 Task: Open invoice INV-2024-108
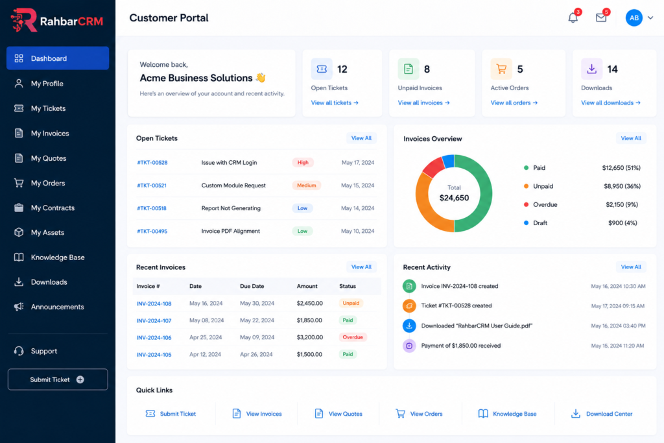[x=154, y=304]
